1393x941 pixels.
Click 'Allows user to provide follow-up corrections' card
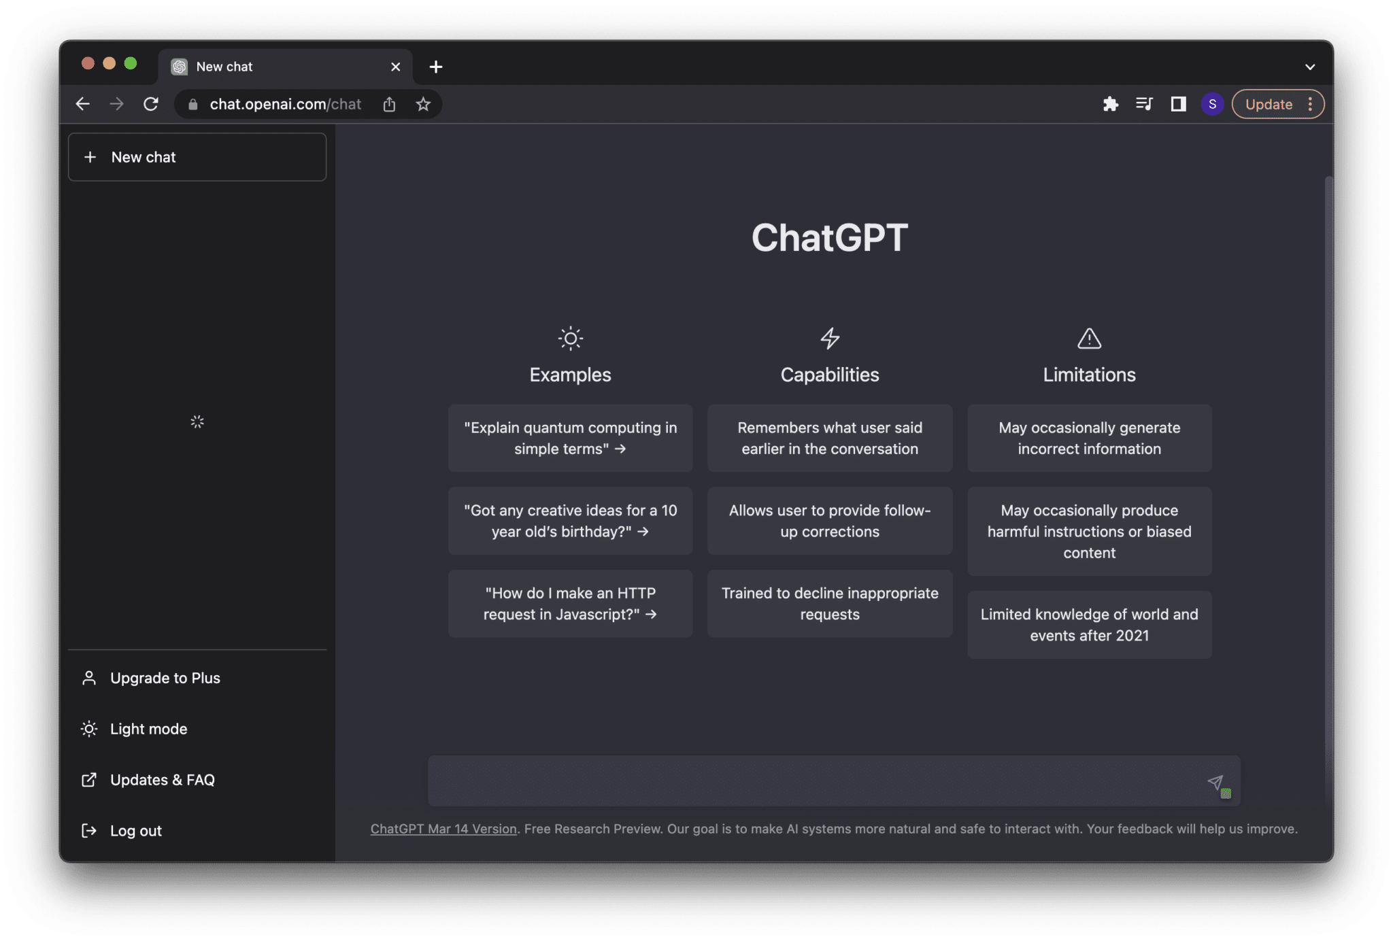(x=830, y=521)
